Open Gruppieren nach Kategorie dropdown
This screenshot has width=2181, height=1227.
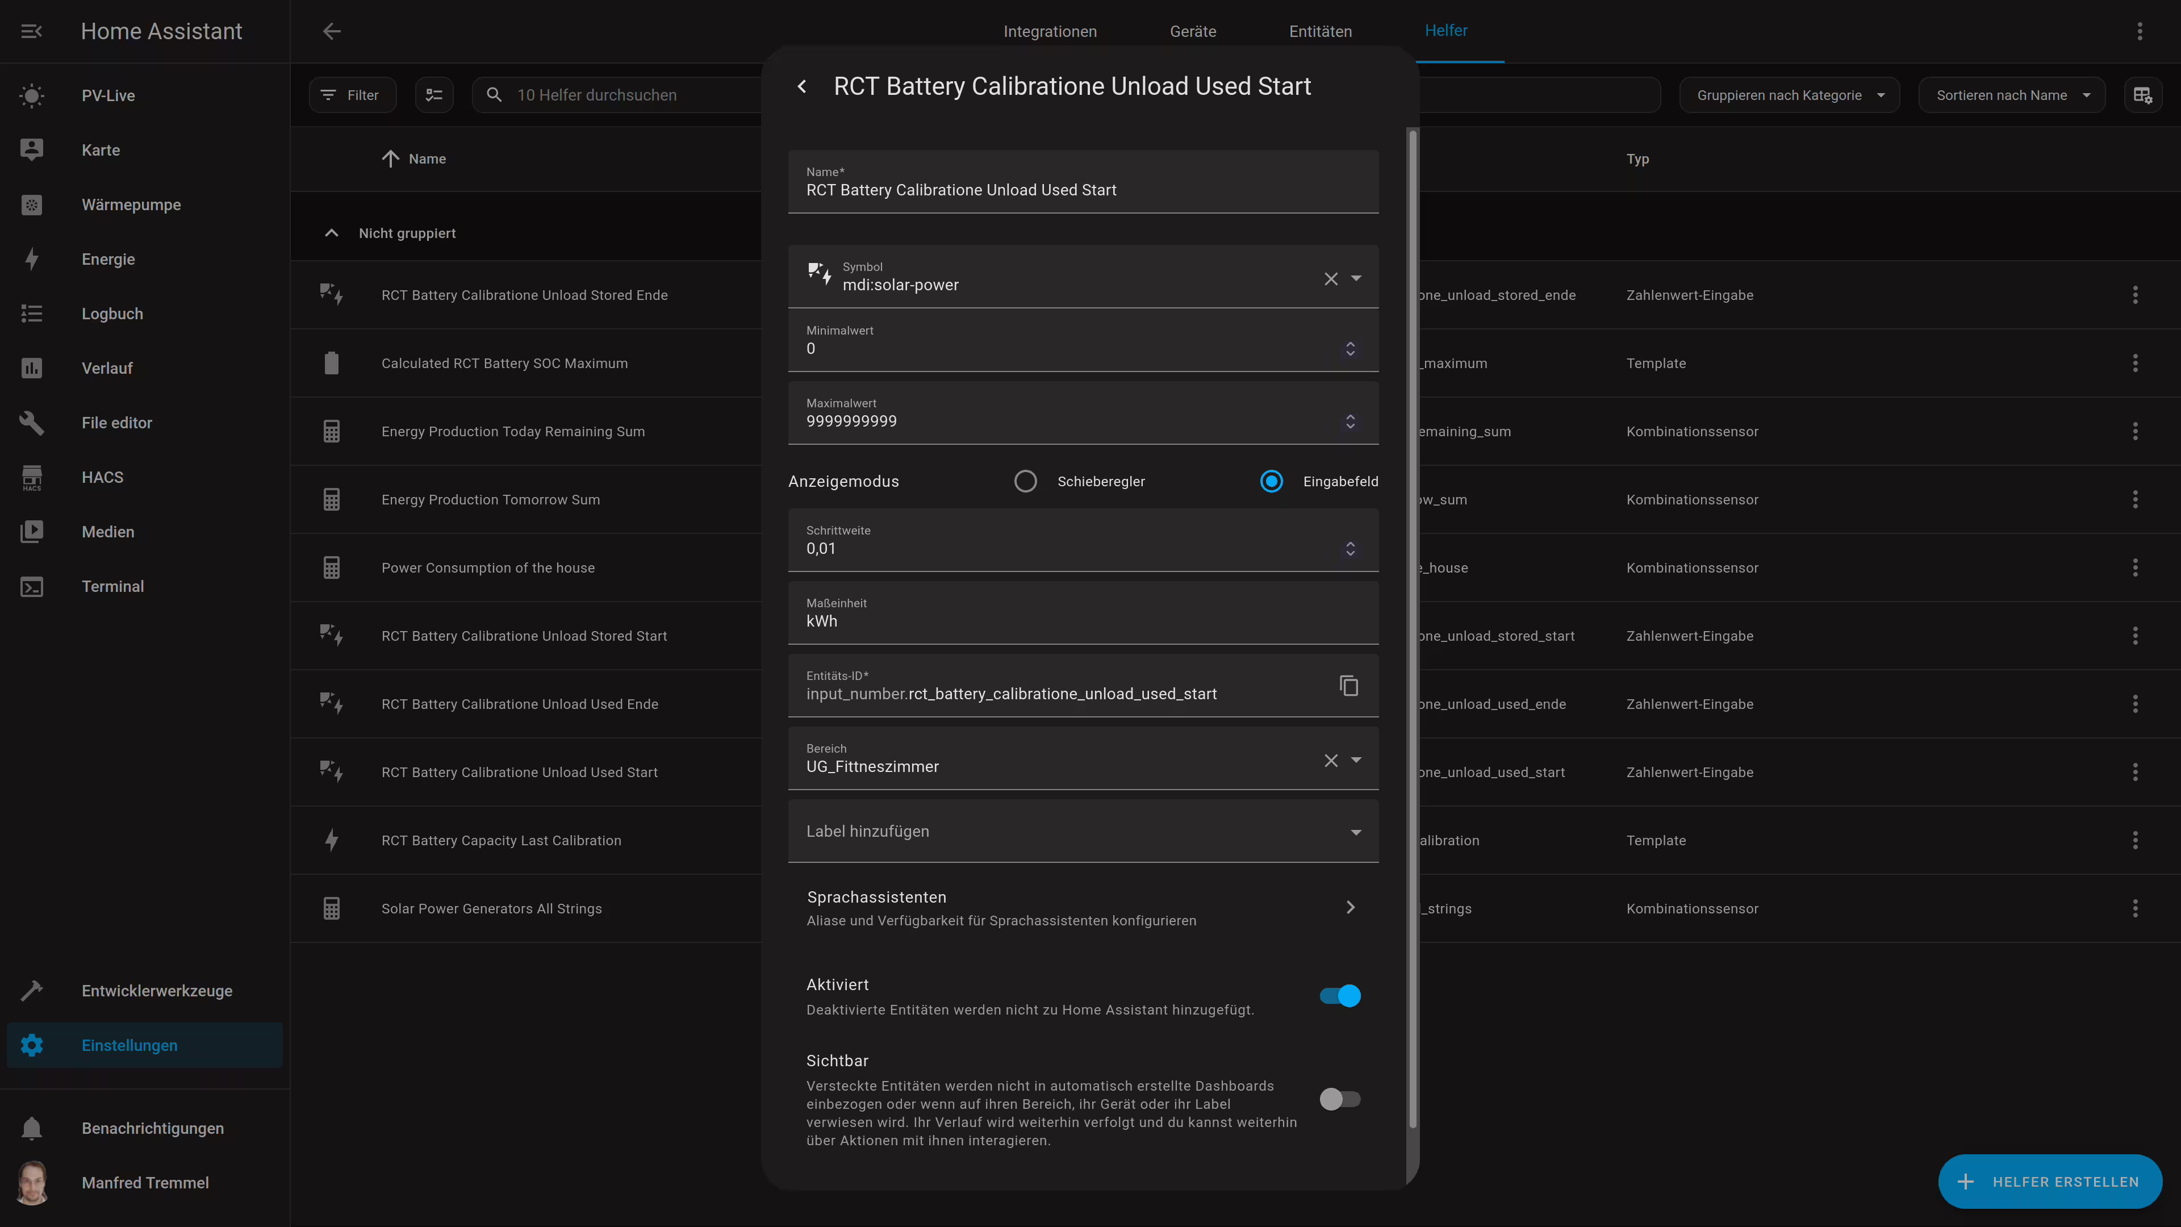[x=1789, y=95]
